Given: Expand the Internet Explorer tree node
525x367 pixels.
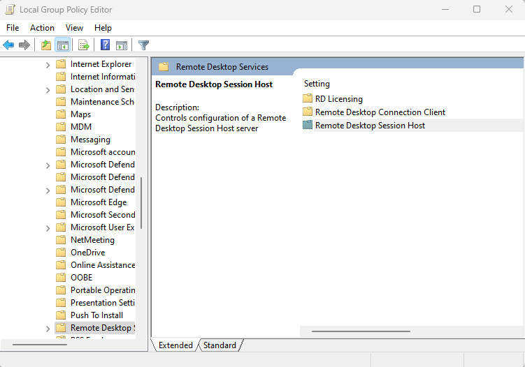Looking at the screenshot, I should point(48,65).
